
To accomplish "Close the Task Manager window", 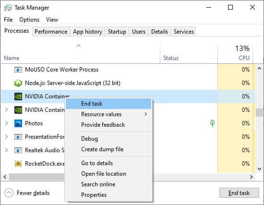I will click(252, 7).
